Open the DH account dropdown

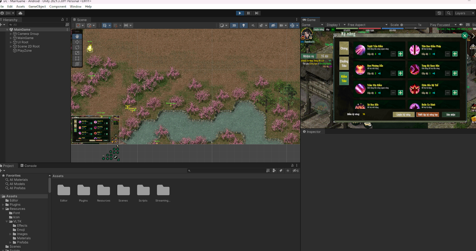[x=7, y=13]
